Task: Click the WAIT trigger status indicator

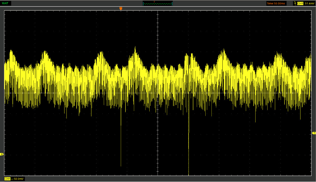Action: click(5, 3)
